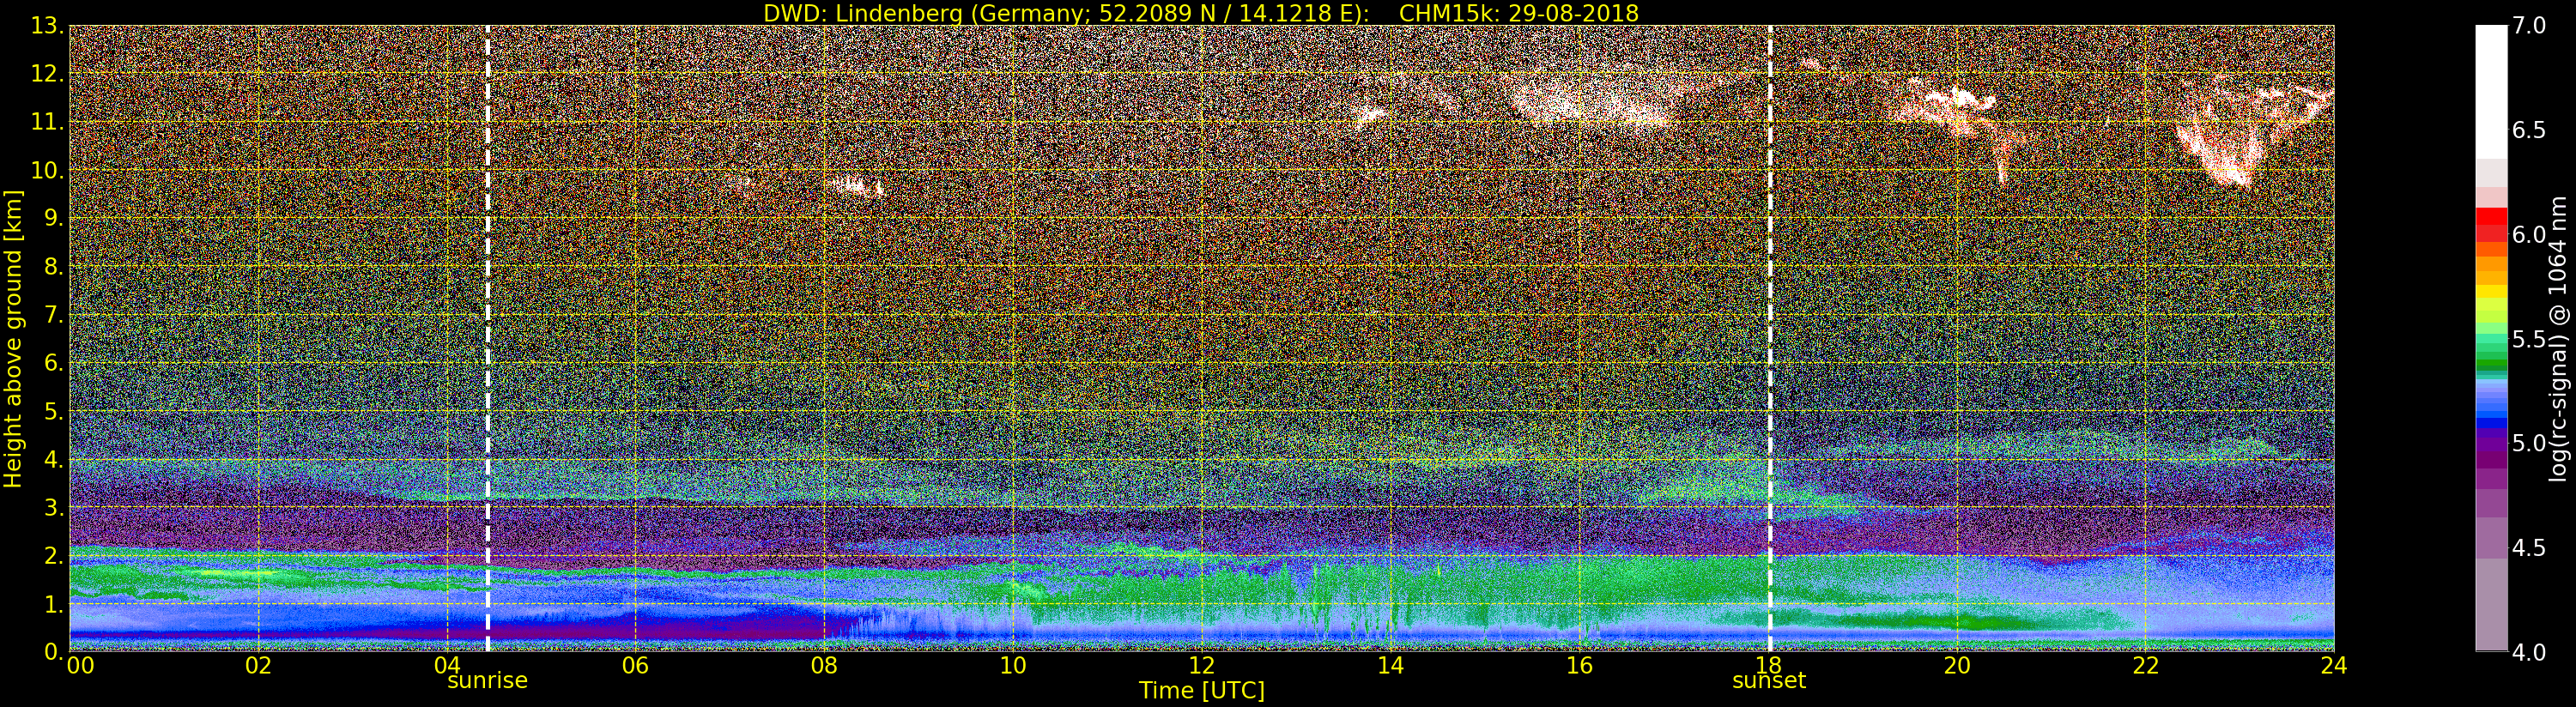
Task: Click the '5.5' colorbar tick label
Action: [2529, 339]
